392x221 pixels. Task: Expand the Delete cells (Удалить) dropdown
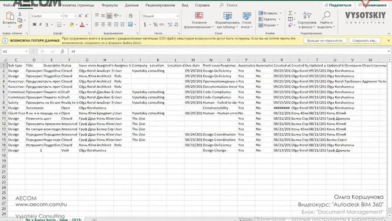point(279,19)
